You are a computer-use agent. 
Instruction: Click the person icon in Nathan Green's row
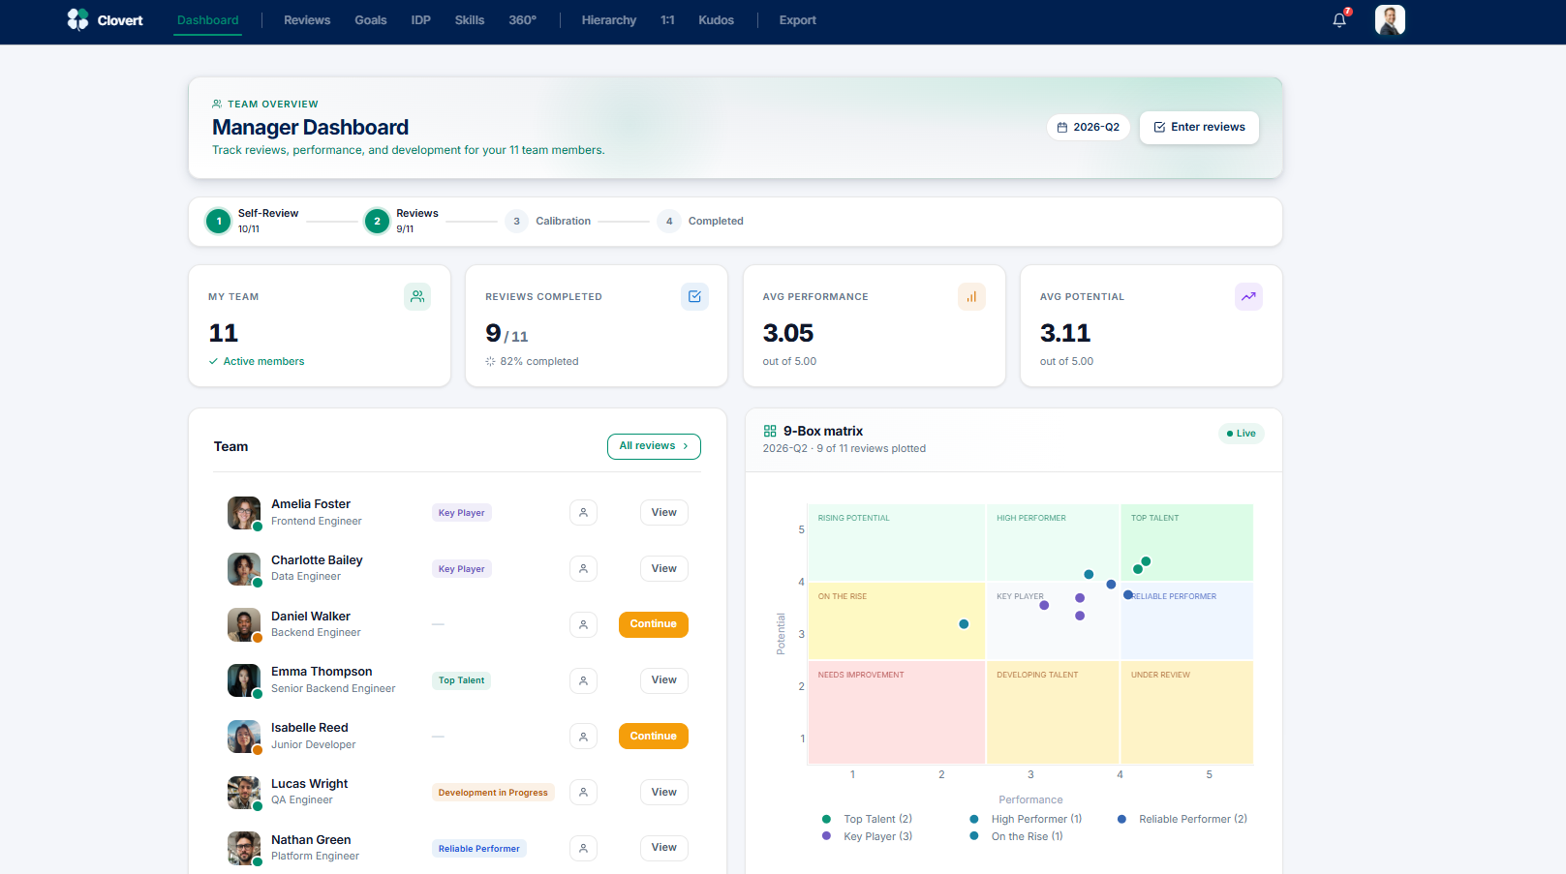[583, 849]
